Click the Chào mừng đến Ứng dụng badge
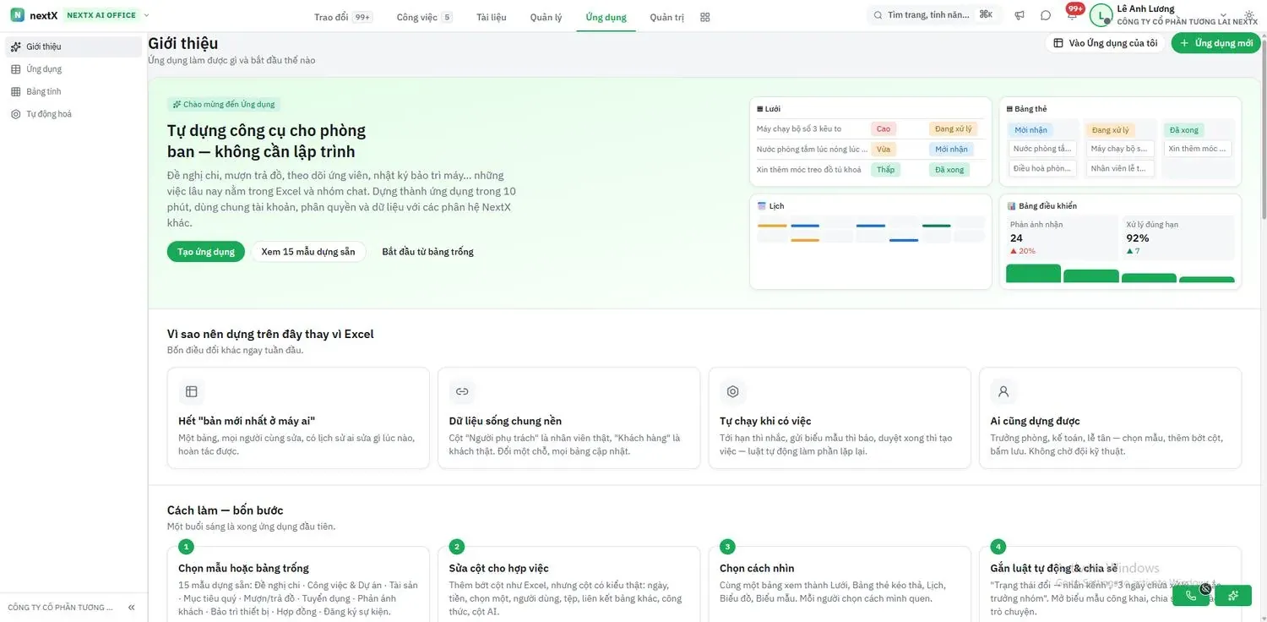The height and width of the screenshot is (622, 1267). pos(224,104)
